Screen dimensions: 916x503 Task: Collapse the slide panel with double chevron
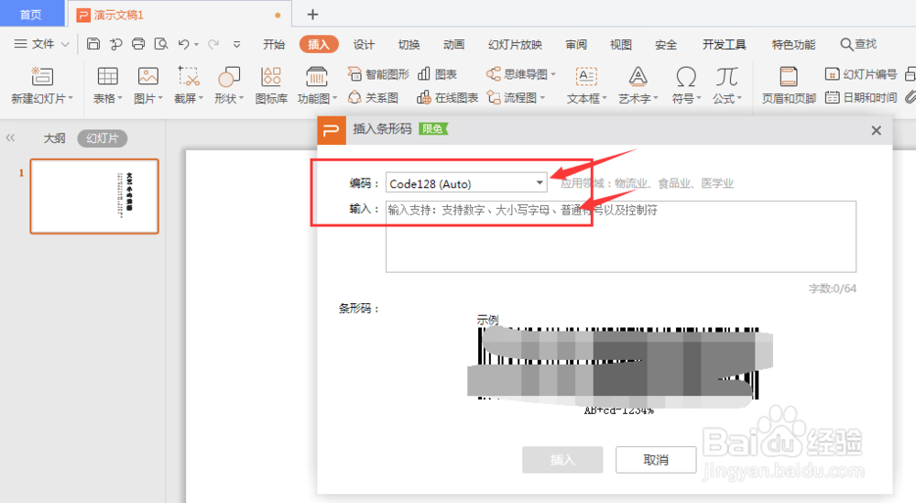tap(10, 137)
